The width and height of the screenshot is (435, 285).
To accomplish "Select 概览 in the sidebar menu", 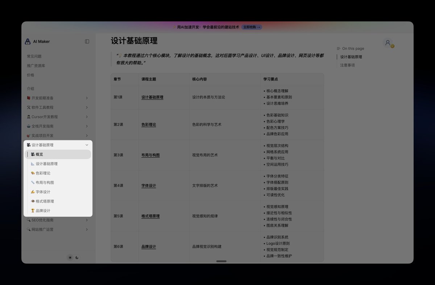I will pyautogui.click(x=40, y=154).
